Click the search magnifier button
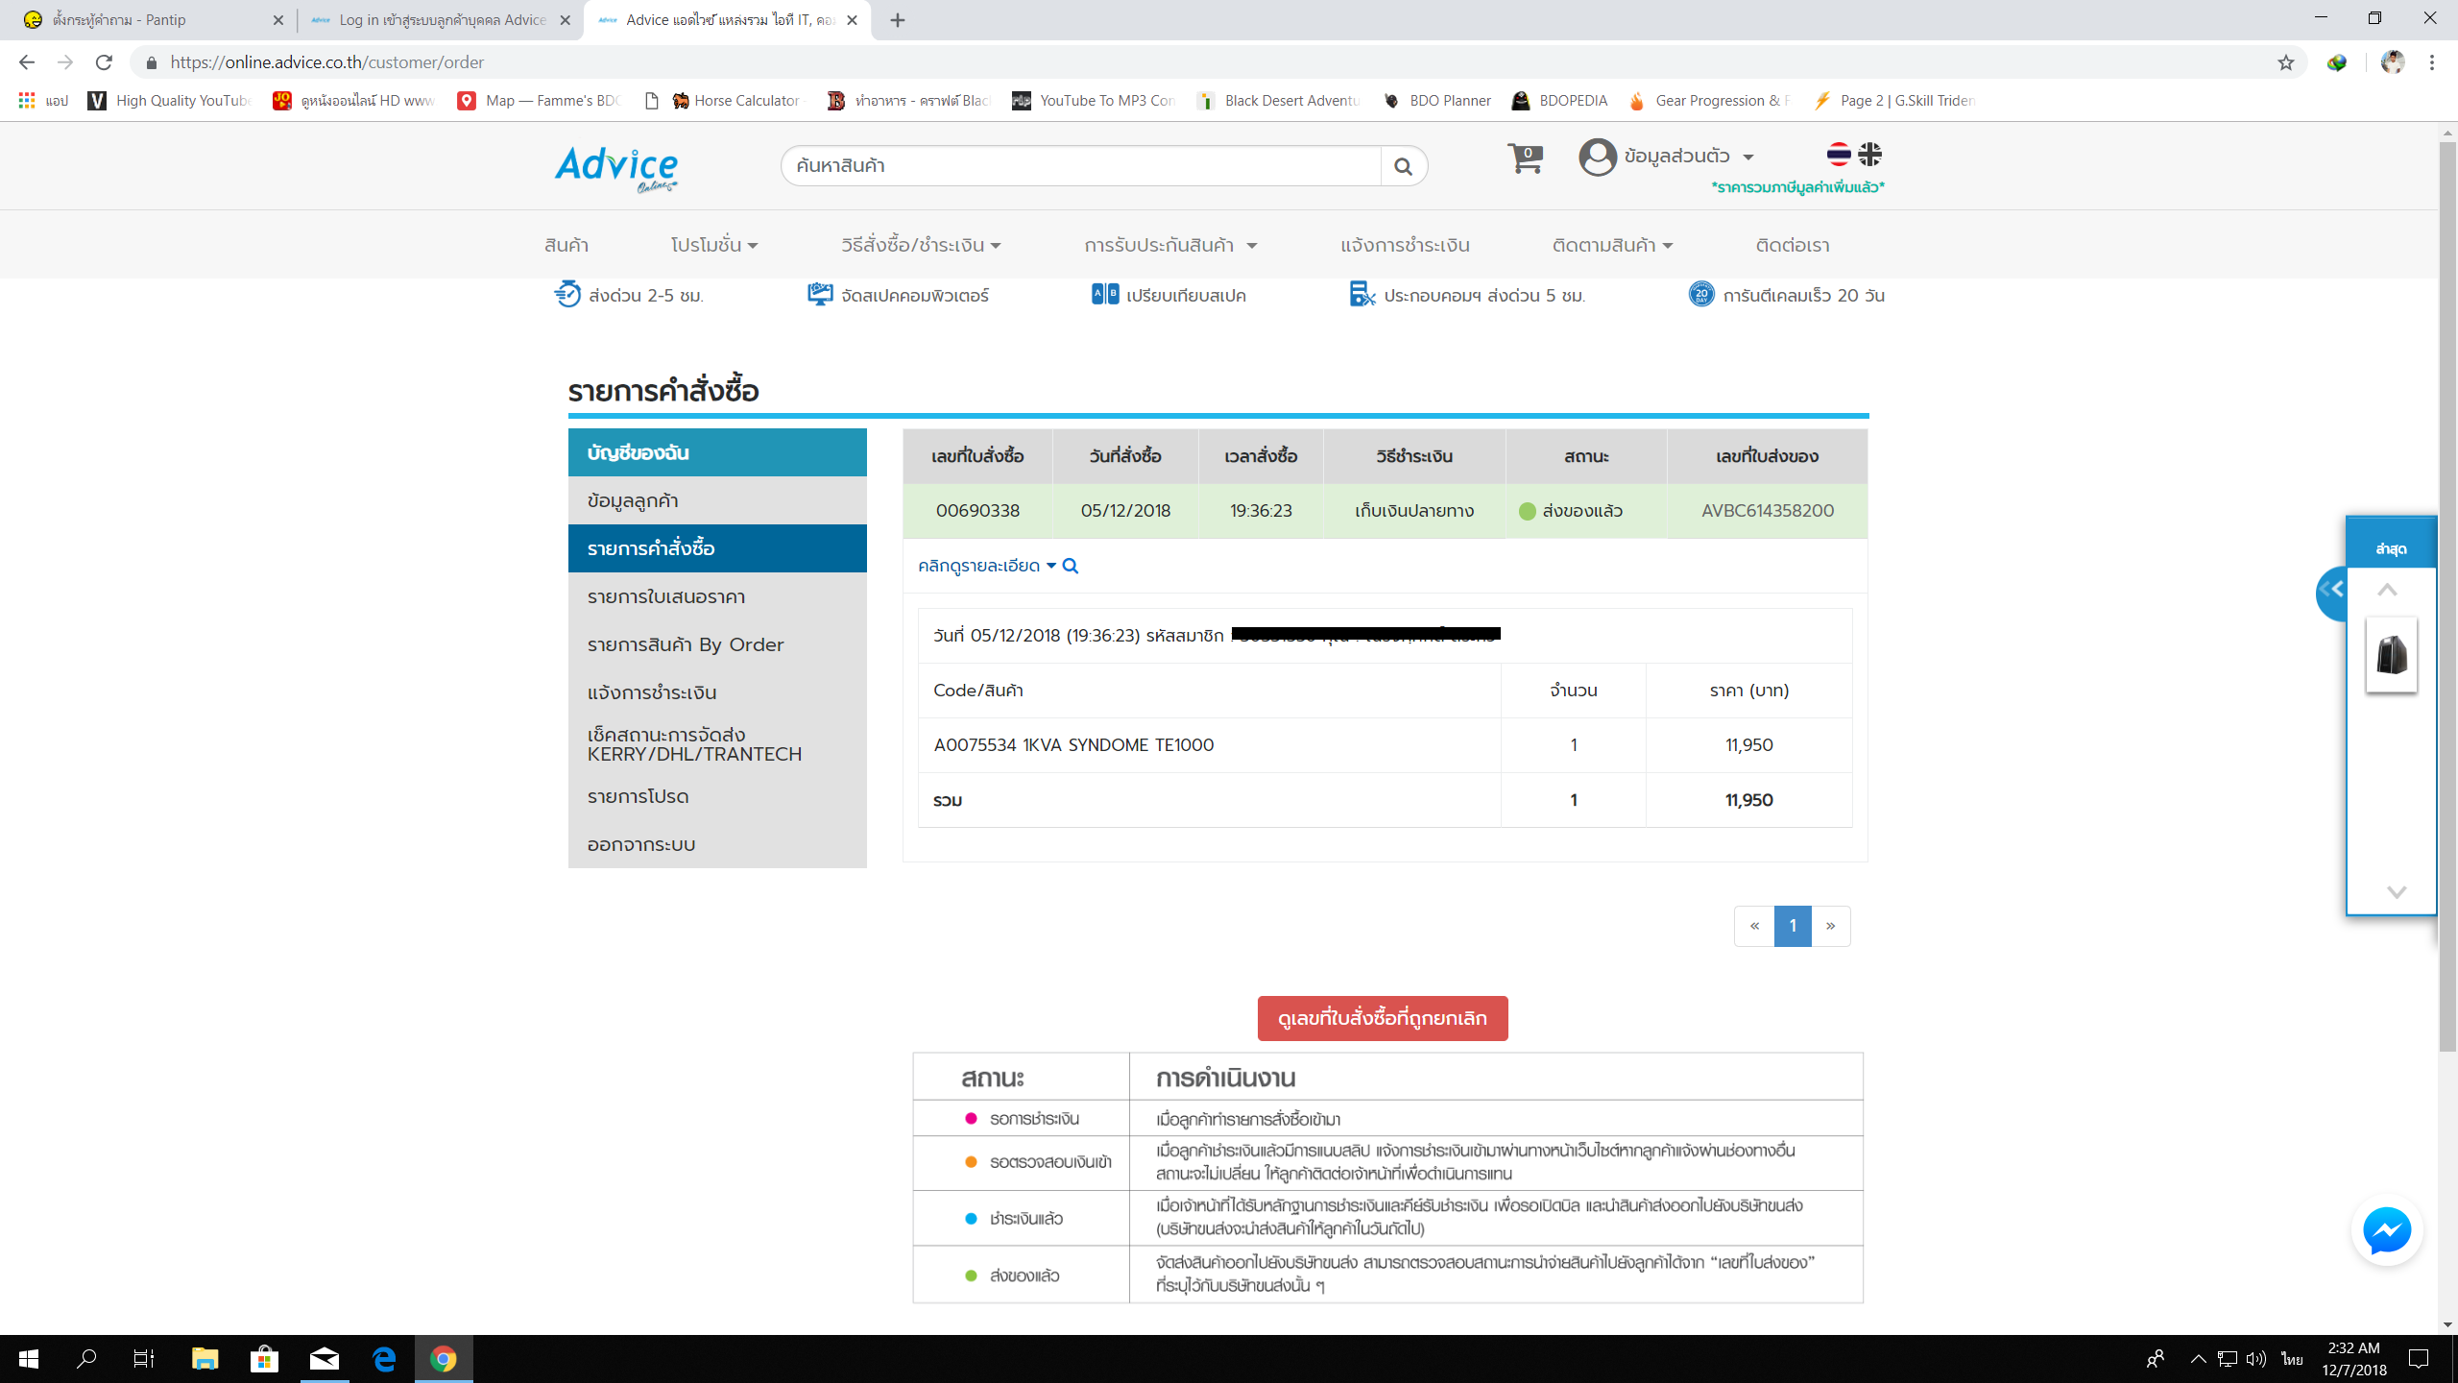The width and height of the screenshot is (2458, 1383). coord(1403,166)
